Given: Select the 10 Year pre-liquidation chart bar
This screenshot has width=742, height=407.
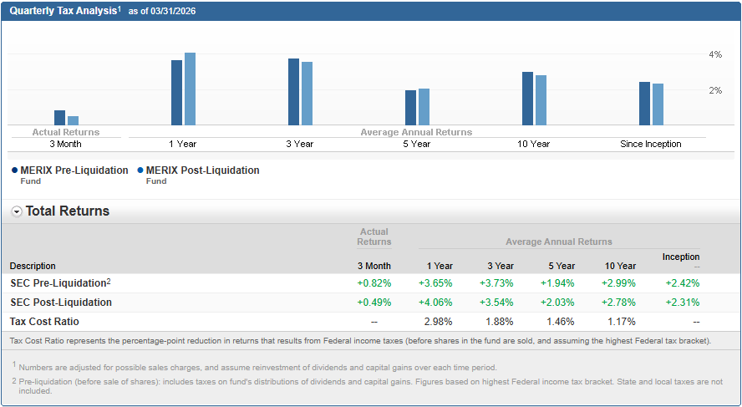Looking at the screenshot, I should 527,99.
